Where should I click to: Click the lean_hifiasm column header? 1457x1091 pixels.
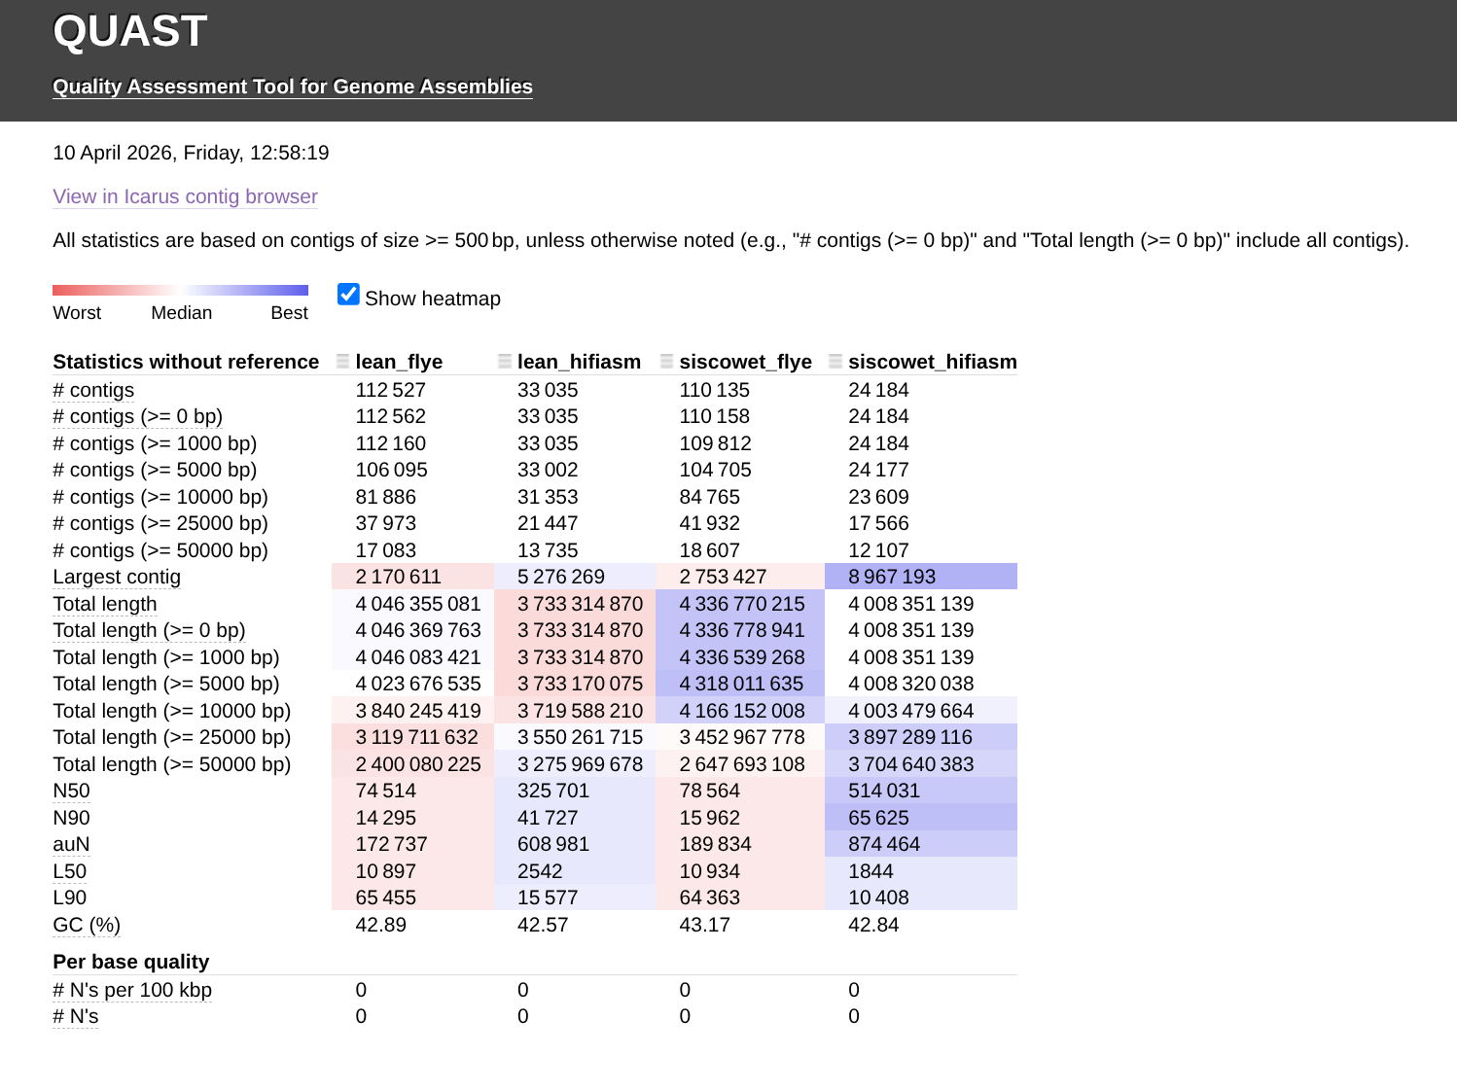(x=579, y=362)
